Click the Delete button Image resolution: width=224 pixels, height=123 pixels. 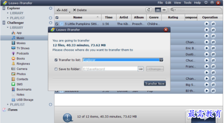click(x=80, y=10)
